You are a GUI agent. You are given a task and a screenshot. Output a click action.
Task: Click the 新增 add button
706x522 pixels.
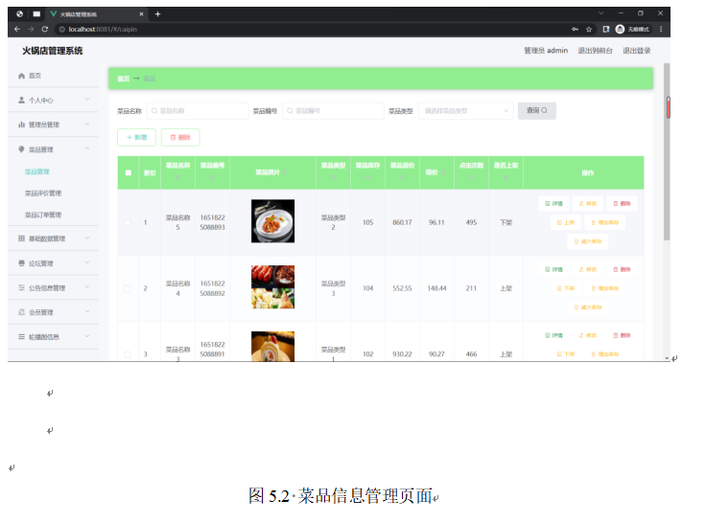[x=136, y=137]
